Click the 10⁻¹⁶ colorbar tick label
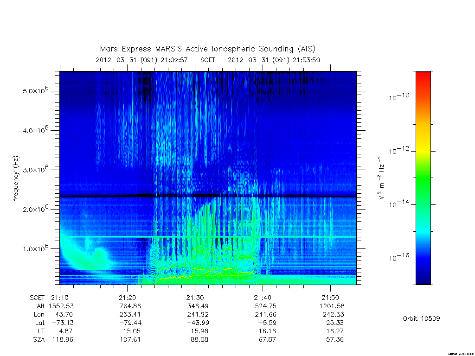 399,257
